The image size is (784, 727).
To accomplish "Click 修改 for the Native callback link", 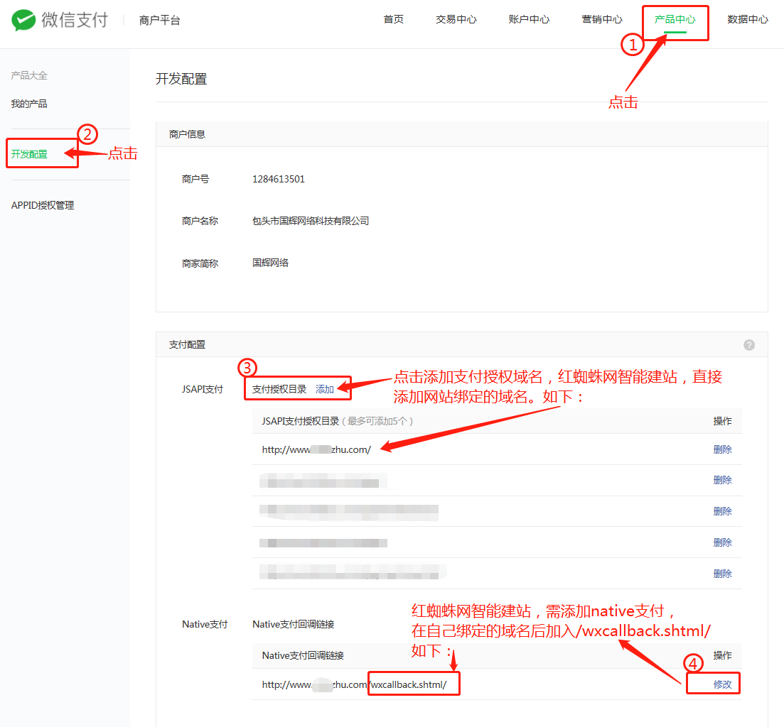I will coord(722,684).
